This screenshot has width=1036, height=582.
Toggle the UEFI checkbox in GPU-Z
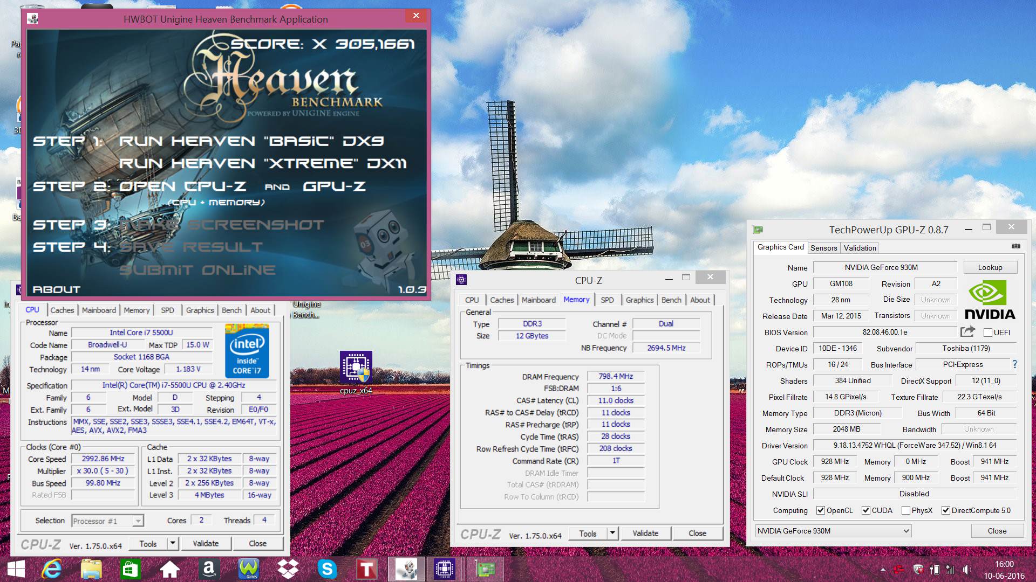tap(988, 332)
